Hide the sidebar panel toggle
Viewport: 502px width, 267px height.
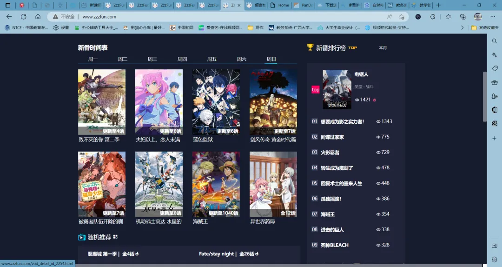pos(494,246)
